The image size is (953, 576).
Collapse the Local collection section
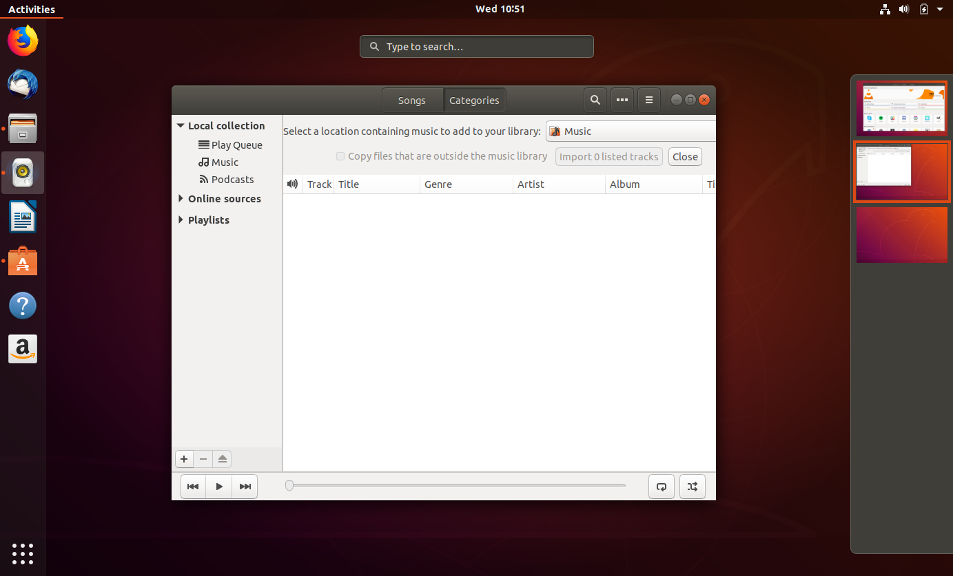[x=181, y=125]
